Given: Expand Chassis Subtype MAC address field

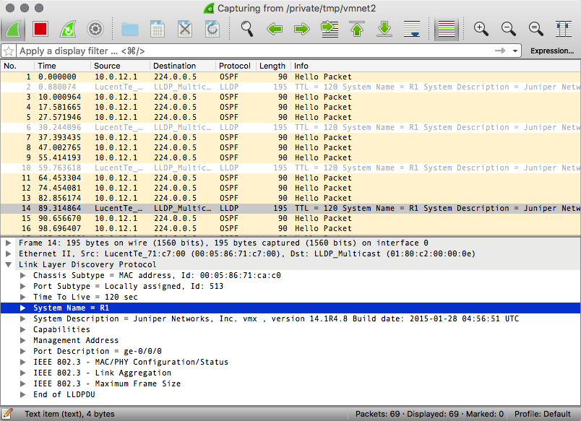Looking at the screenshot, I should pyautogui.click(x=22, y=275).
